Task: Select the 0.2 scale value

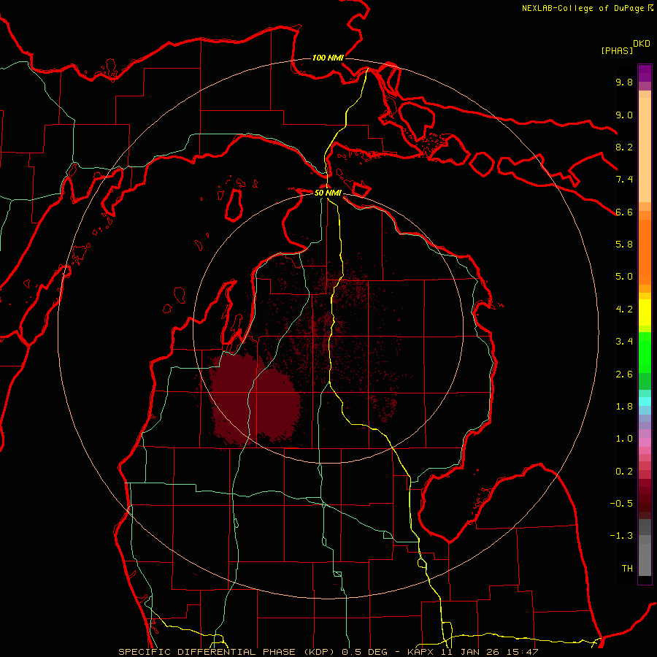Action: tap(624, 472)
